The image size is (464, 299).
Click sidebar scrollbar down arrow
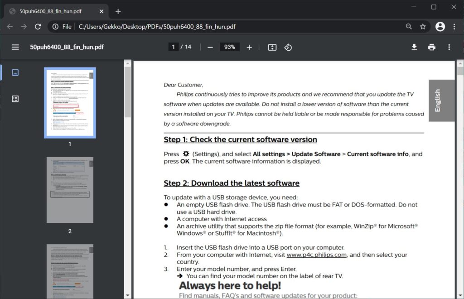[127, 295]
